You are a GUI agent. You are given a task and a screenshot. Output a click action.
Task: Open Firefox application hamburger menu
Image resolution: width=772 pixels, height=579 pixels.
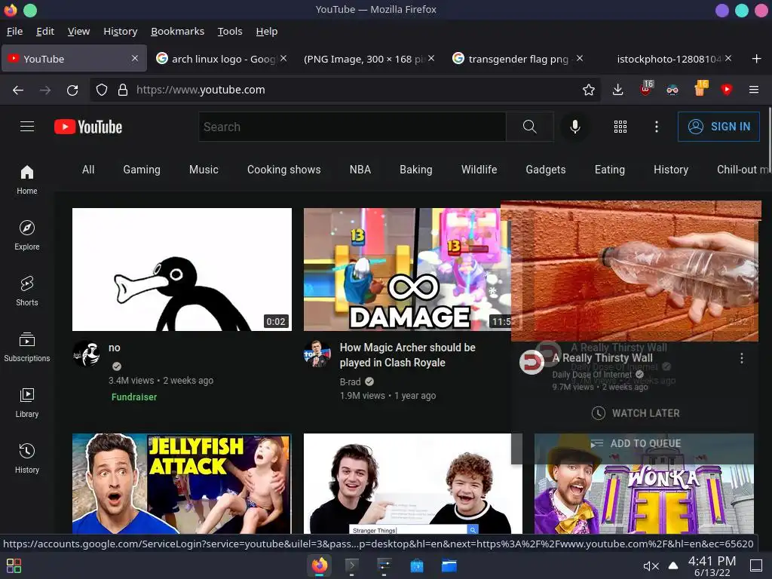(x=753, y=90)
